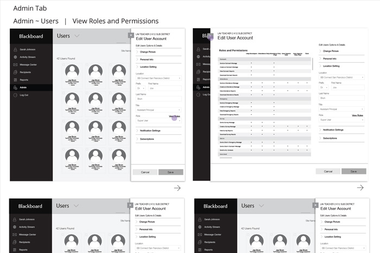Click Save button in top-left mockup
Viewport: 380px width, 253px height.
tap(170, 172)
